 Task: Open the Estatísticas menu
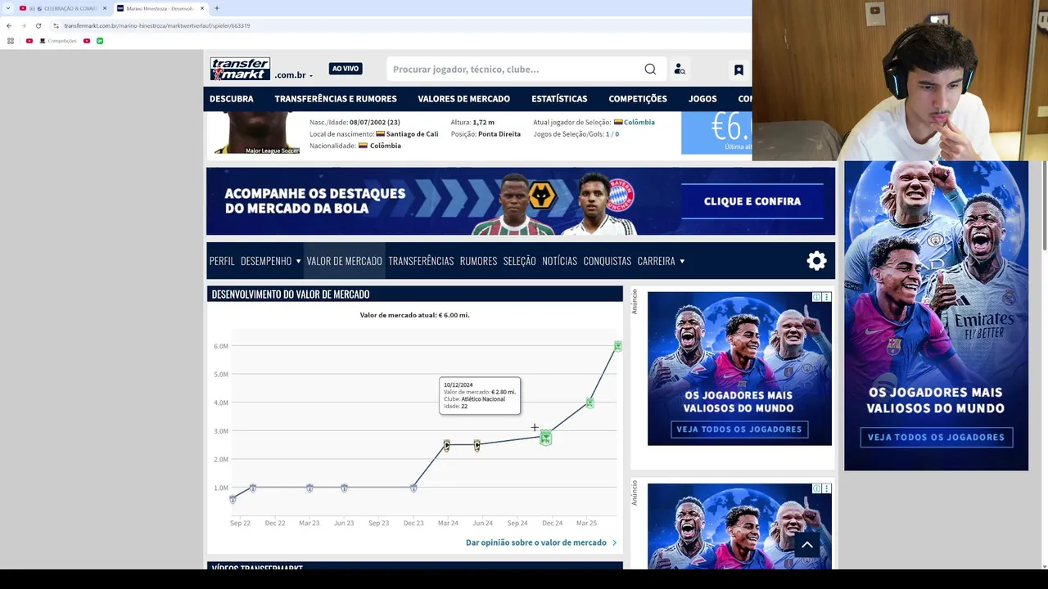click(559, 99)
